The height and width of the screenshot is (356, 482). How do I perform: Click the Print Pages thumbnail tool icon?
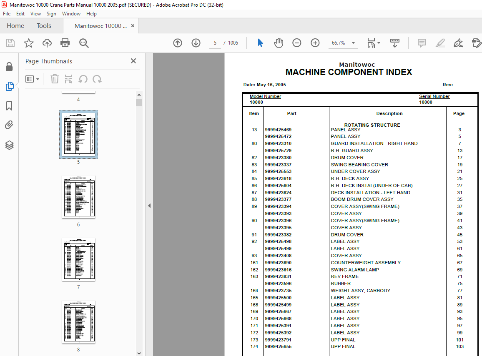pyautogui.click(x=68, y=79)
